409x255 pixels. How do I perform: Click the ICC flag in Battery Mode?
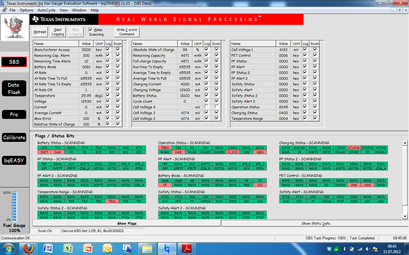(x=260, y=185)
